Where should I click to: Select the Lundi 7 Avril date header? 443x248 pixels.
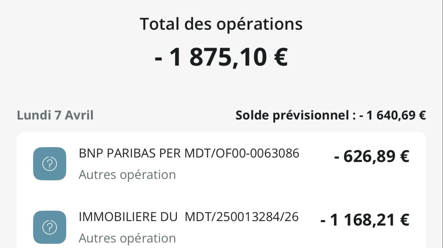[x=55, y=115]
